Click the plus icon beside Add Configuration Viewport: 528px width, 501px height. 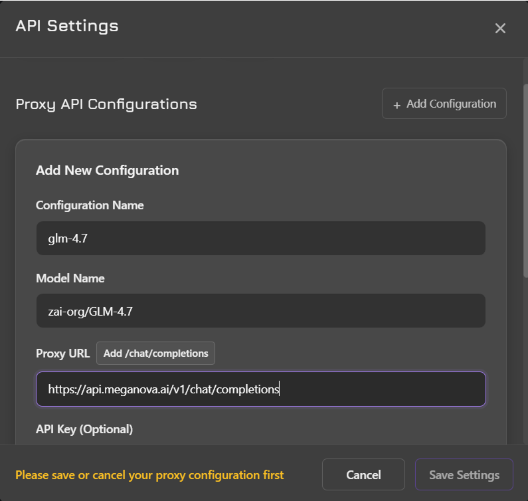(x=397, y=105)
